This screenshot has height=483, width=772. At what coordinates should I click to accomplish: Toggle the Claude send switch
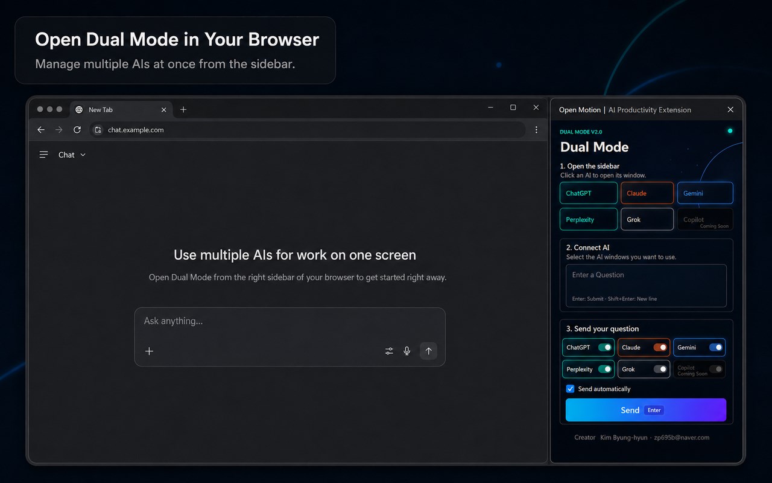coord(660,348)
